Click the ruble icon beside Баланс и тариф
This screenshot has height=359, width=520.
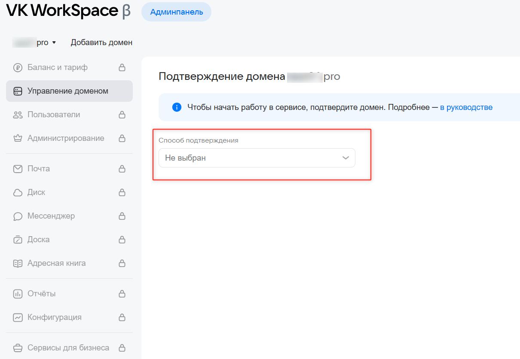(18, 67)
